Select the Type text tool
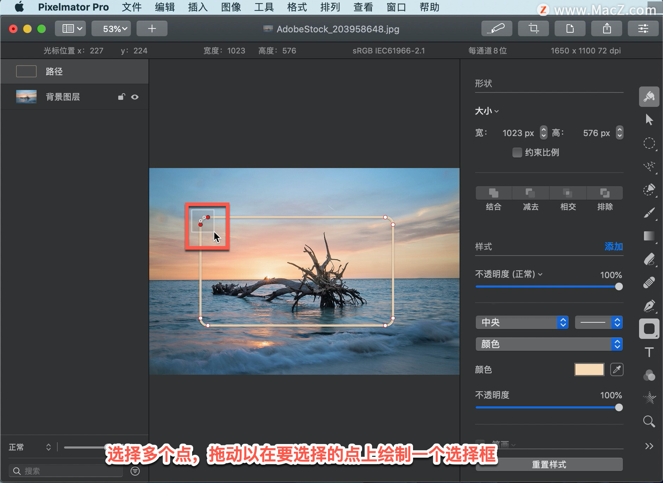Screen dimensions: 663x483 (x=649, y=352)
